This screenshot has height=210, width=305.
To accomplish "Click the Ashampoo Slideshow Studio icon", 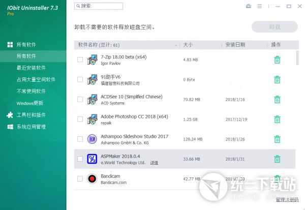I will (x=92, y=139).
